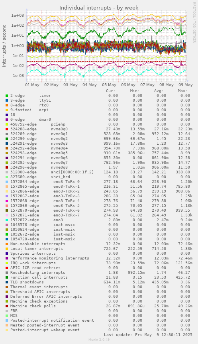198x344 pixels.
Task: Click the Max: column header
Action: 182,91
